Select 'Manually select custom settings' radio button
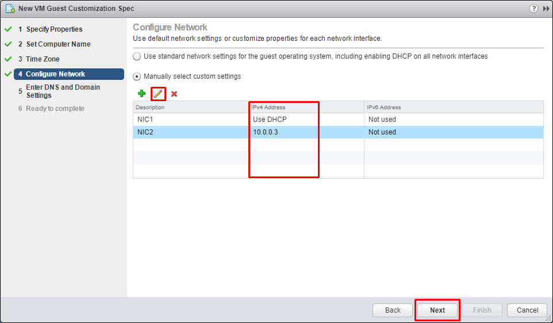Viewport: 553px width, 323px height. click(x=137, y=76)
